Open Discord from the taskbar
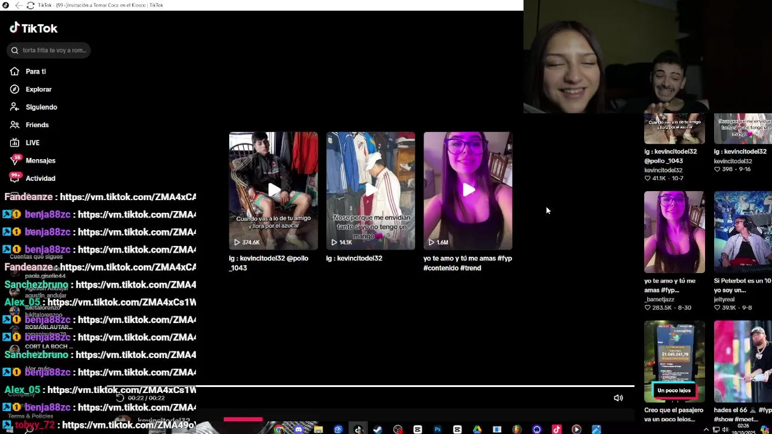This screenshot has height=434, width=772. (x=299, y=429)
